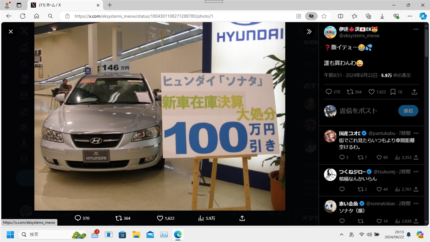Open the @eksystems_meow profile link

point(359,36)
